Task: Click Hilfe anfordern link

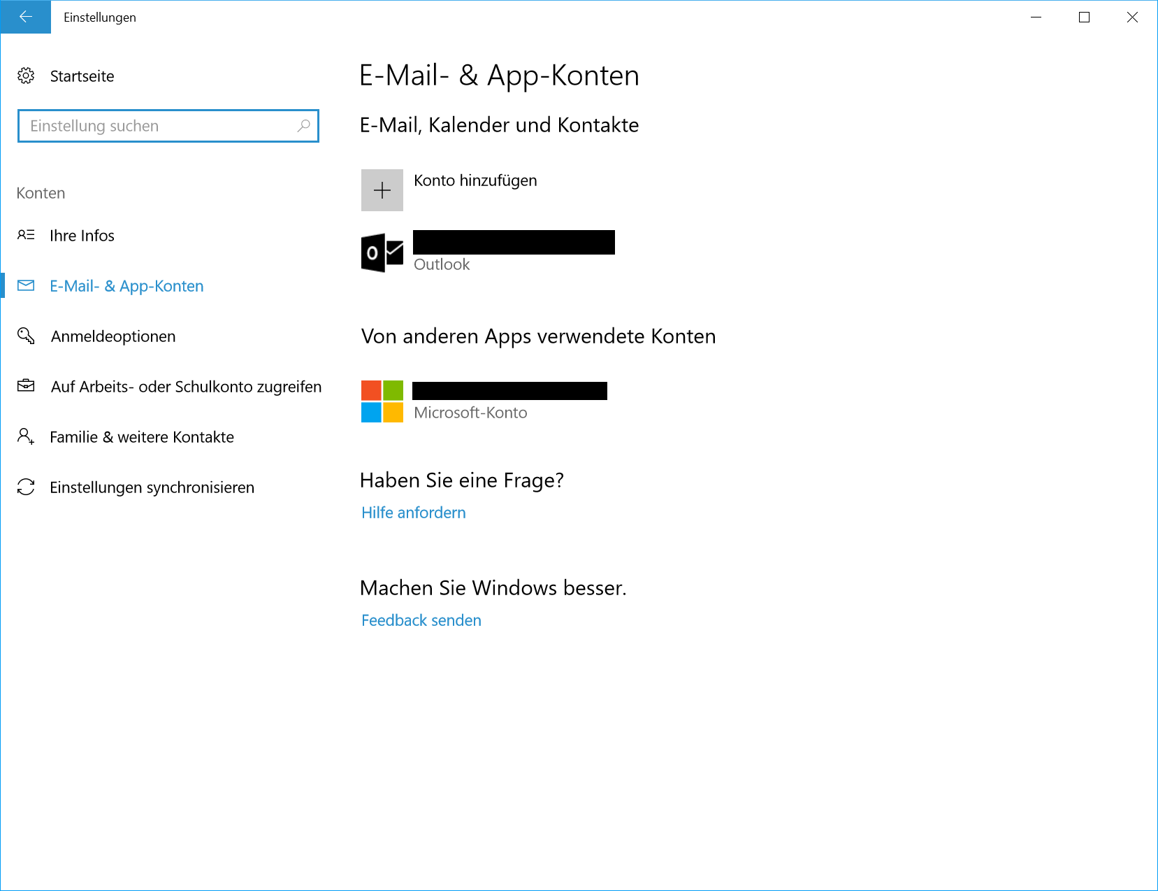Action: (x=414, y=513)
